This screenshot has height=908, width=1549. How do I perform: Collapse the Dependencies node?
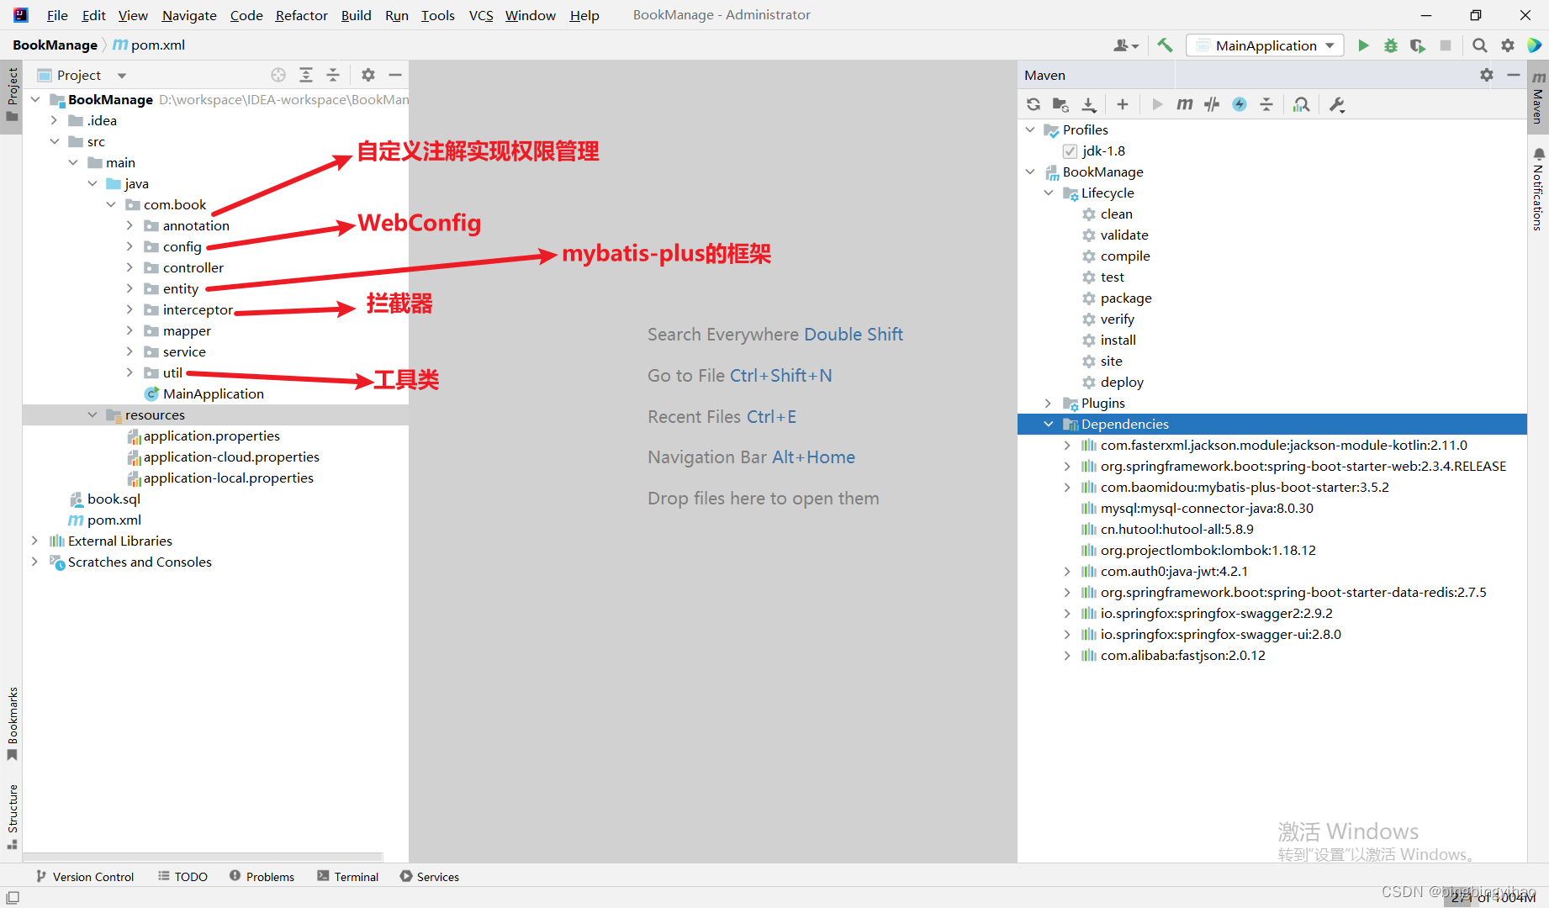click(x=1049, y=425)
